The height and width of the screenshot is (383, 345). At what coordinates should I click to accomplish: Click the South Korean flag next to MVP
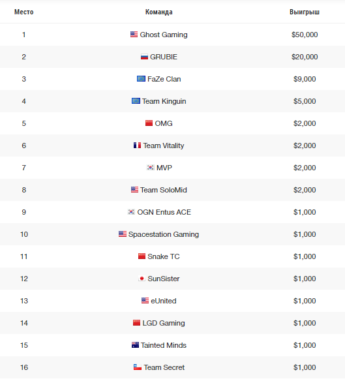151,168
